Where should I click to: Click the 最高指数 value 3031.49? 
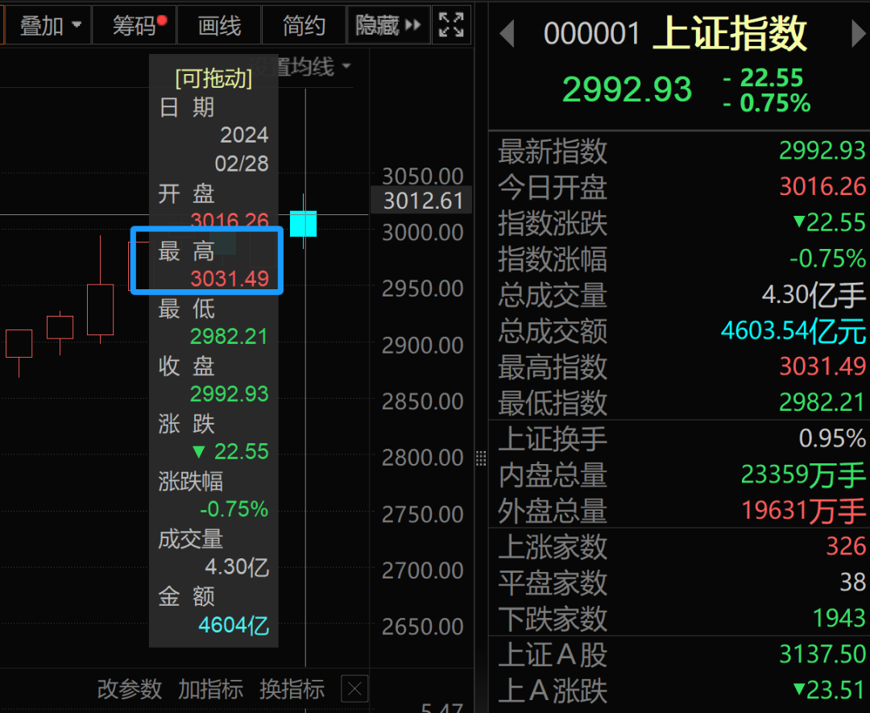(822, 367)
